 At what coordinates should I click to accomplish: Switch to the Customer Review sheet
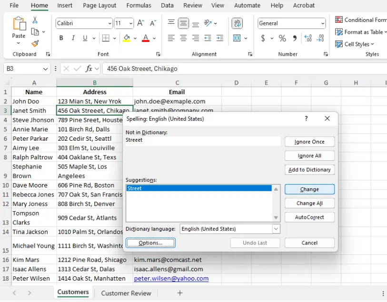pos(126,293)
